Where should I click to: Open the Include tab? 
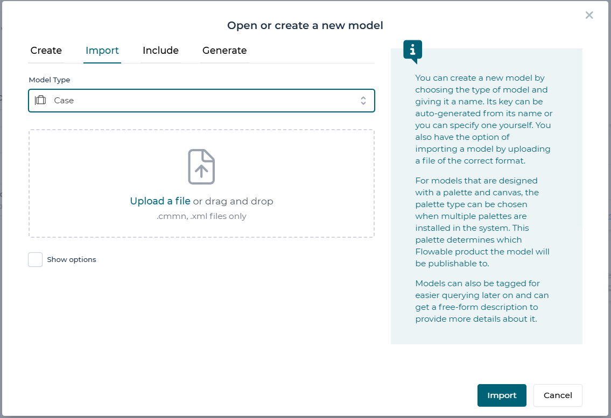[x=160, y=51]
